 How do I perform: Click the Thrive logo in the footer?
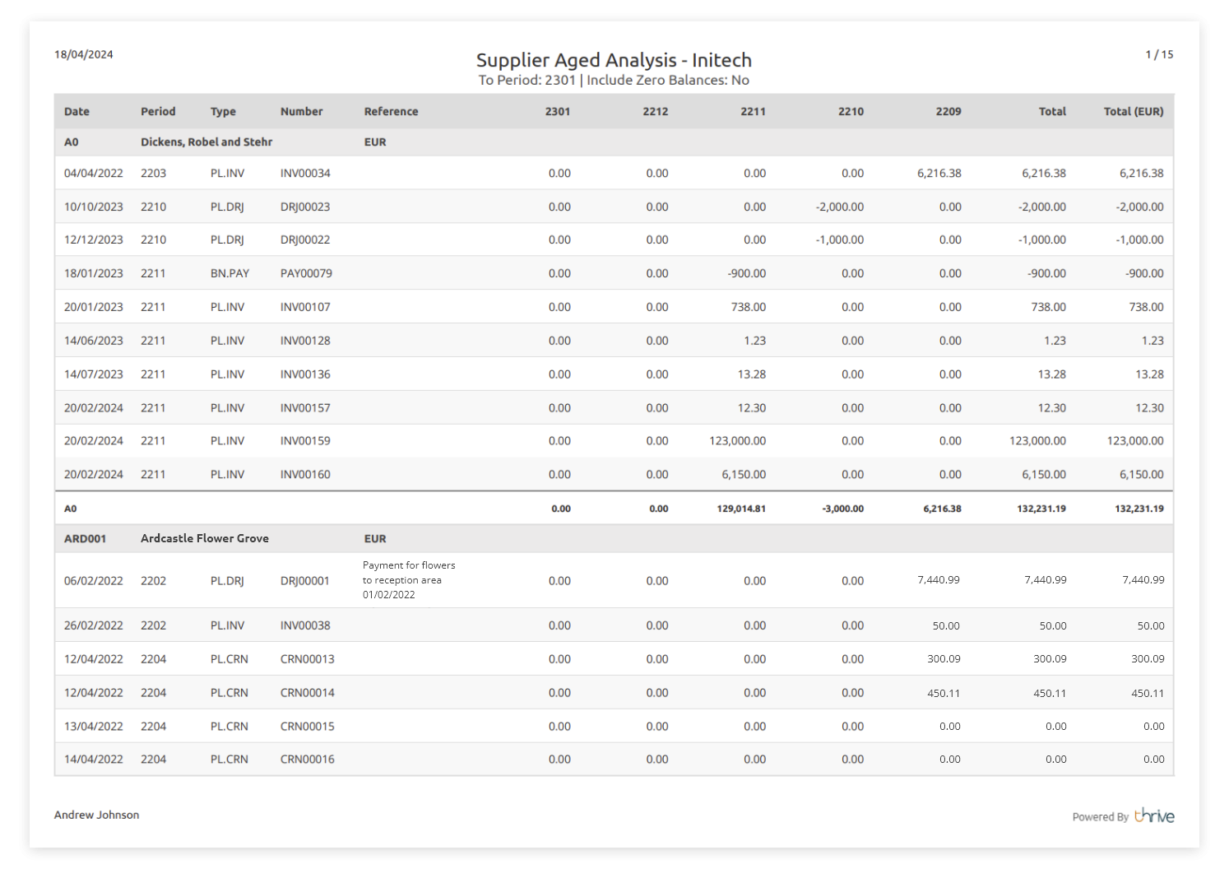pos(1153,816)
